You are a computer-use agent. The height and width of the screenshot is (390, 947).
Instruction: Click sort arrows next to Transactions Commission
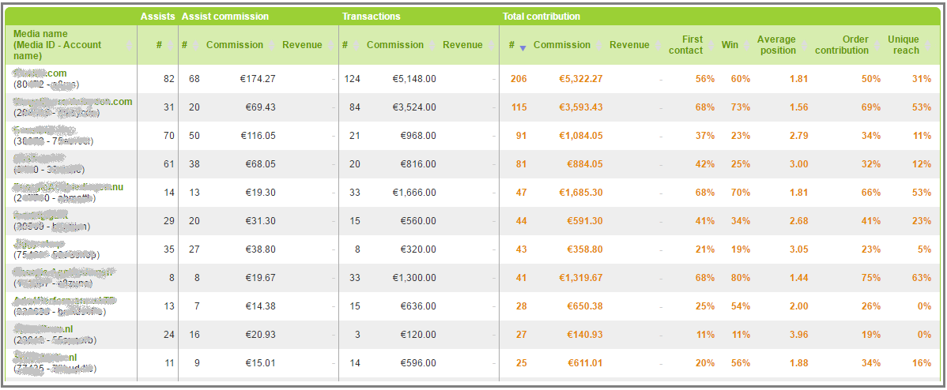tap(432, 45)
